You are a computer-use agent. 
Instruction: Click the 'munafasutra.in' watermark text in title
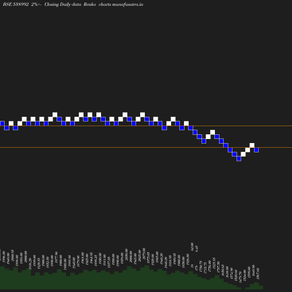point(128,4)
